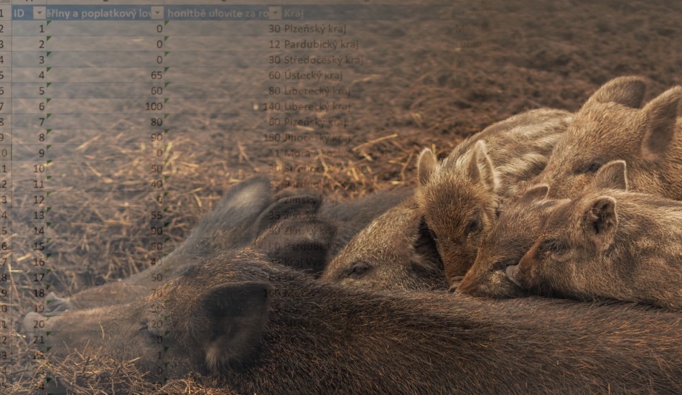682x395 pixels.
Task: Click the value 40 in ID 11 row
Action: 157,185
